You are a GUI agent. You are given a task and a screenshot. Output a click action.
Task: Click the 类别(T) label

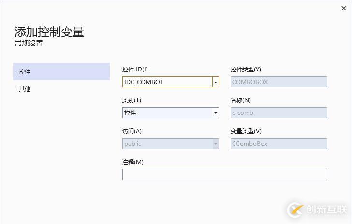(132, 100)
